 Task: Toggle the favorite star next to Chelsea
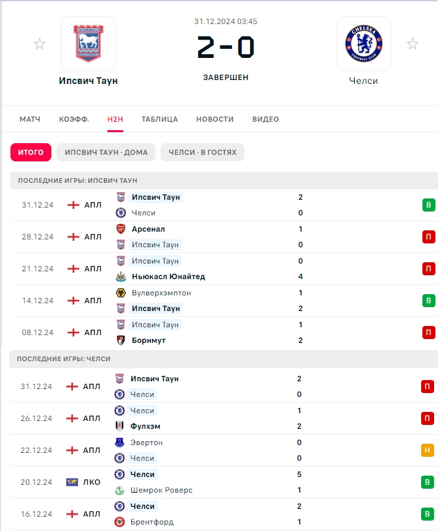(412, 44)
